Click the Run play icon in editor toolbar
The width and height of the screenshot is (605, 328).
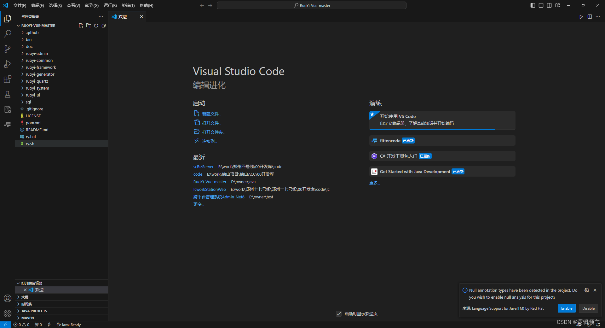pyautogui.click(x=581, y=17)
